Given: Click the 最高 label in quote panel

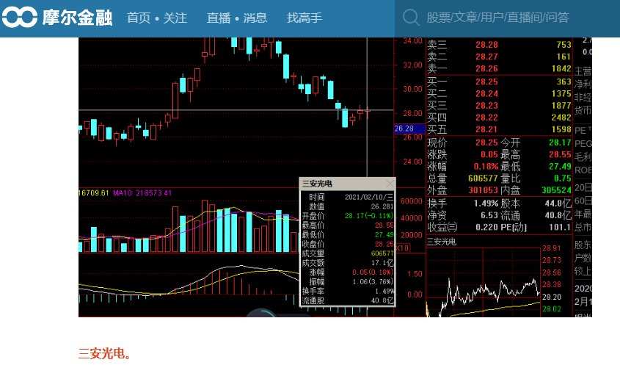Looking at the screenshot, I should (x=511, y=154).
